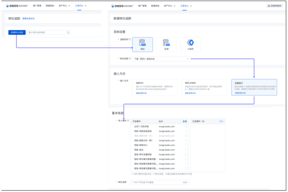Open the help icon beside 导入事件

(128, 120)
